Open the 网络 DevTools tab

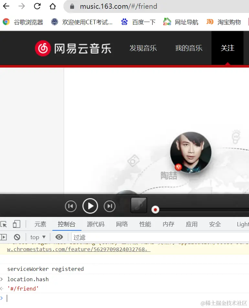click(122, 224)
